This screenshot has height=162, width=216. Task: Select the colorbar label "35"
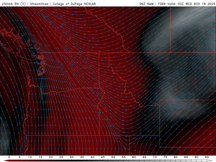tap(82, 157)
